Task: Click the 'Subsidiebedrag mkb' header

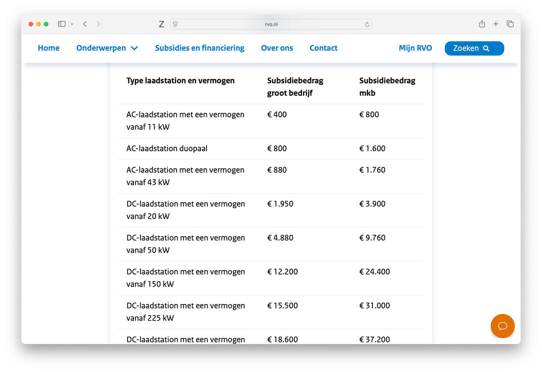Action: (x=387, y=87)
